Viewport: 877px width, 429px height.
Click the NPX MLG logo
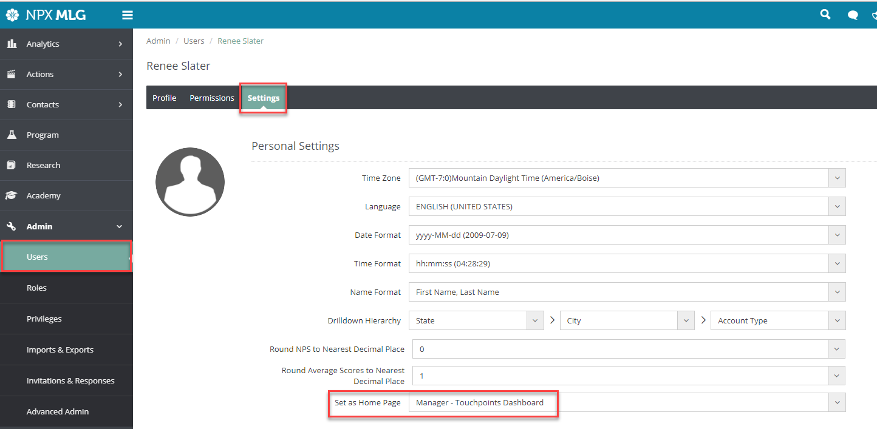tap(46, 15)
